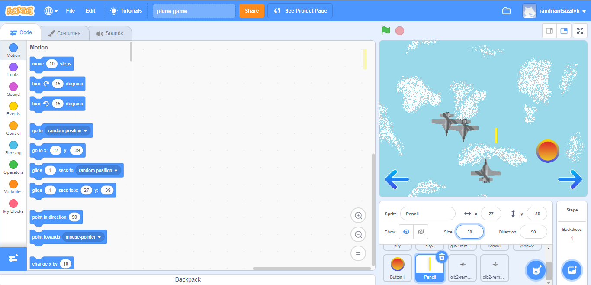Click the See Project Page button
Viewport: 591px width, 285px height.
coord(300,11)
